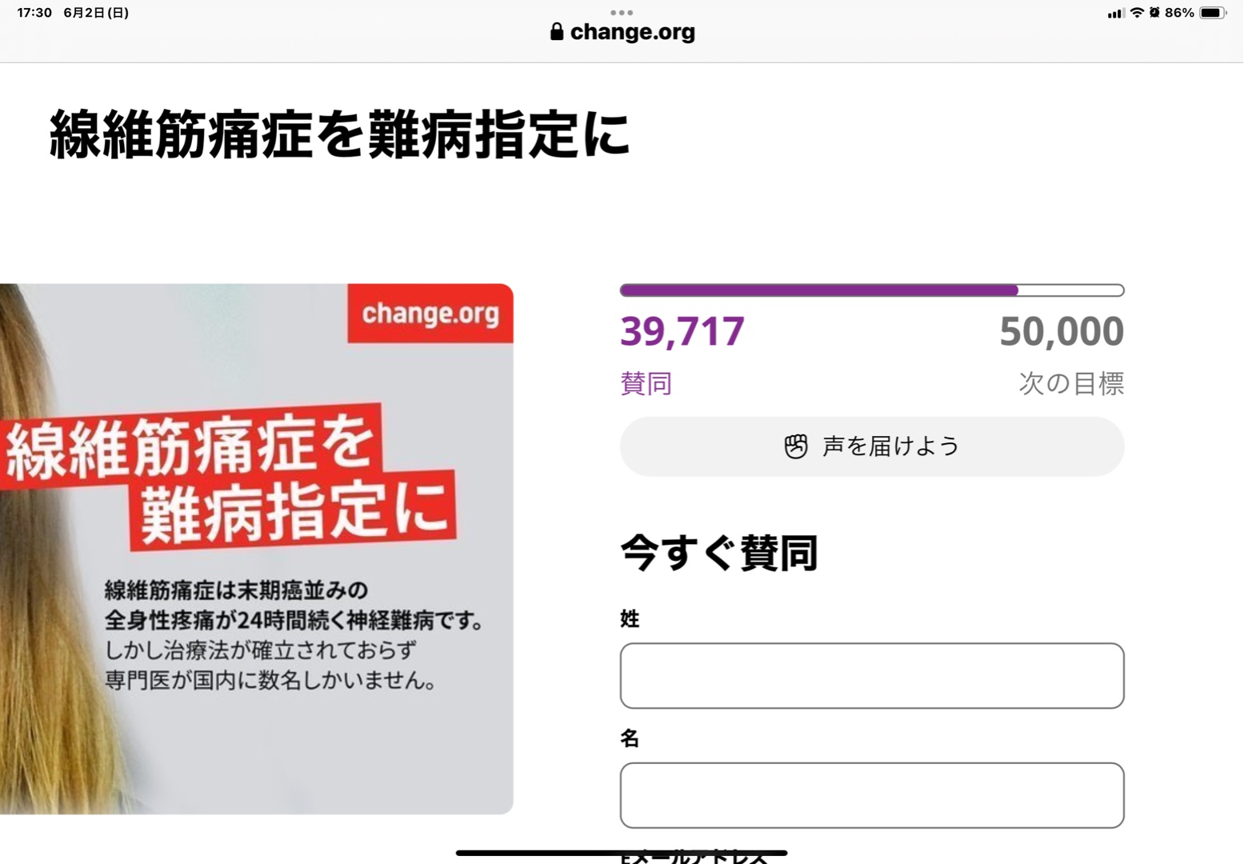Click the red change.org logo on image
The height and width of the screenshot is (864, 1244).
[430, 314]
